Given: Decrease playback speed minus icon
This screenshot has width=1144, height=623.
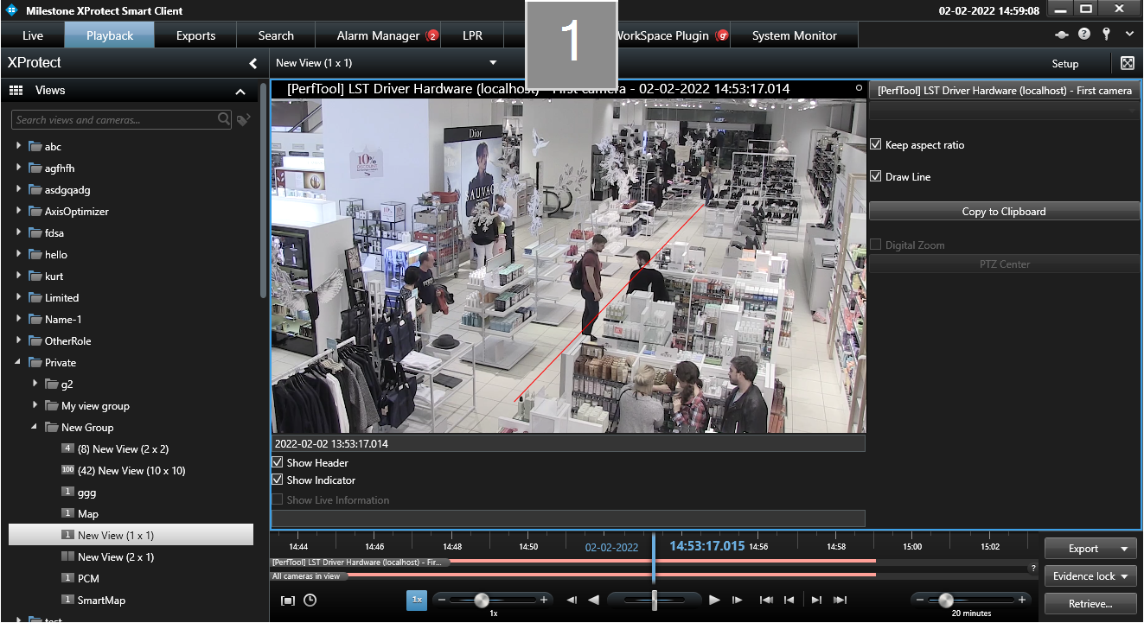Looking at the screenshot, I should [441, 600].
